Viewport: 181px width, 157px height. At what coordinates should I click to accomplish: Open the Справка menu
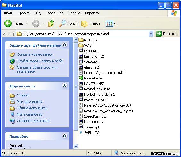tap(92, 13)
